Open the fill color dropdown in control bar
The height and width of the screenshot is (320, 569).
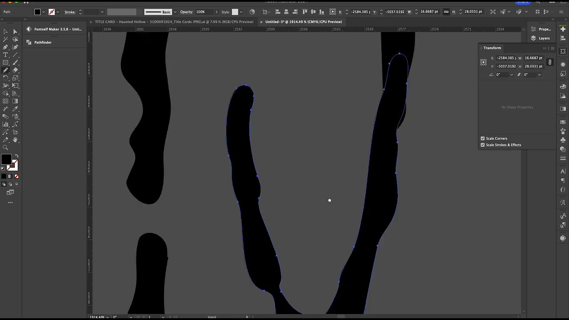(44, 12)
